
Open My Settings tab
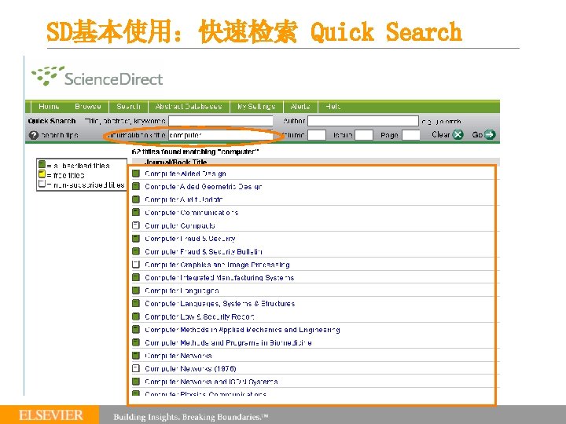[256, 106]
